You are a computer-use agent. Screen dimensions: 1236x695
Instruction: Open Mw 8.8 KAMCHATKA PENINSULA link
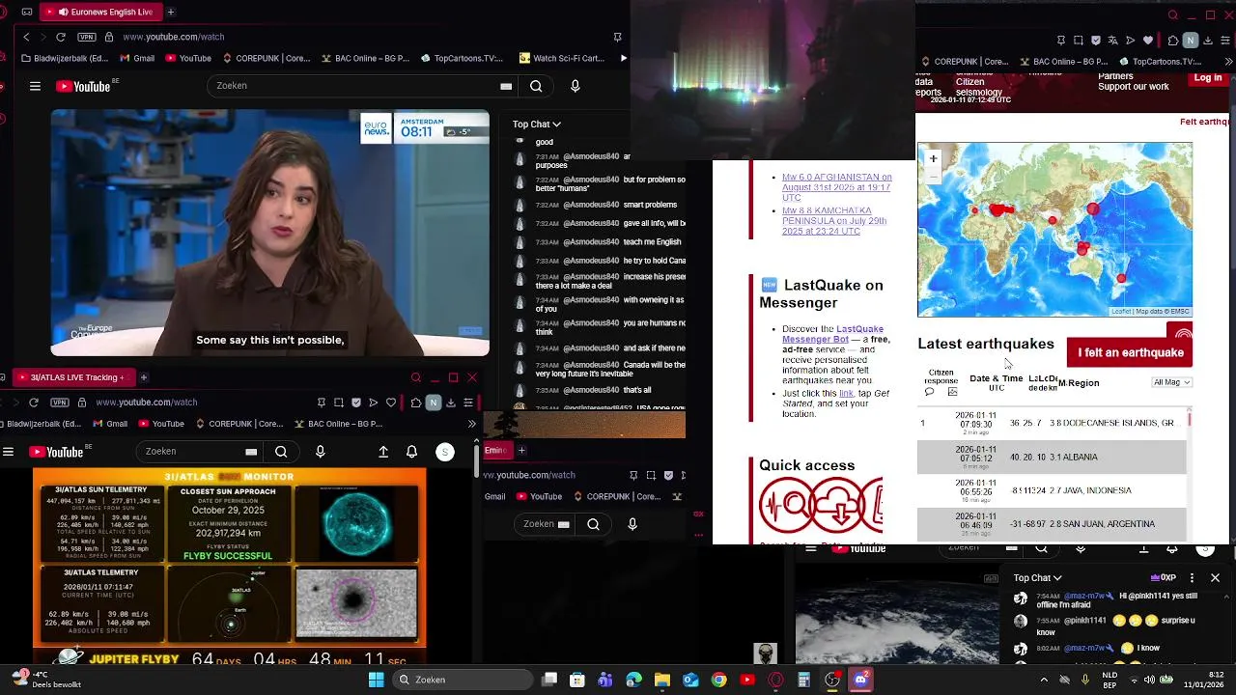tap(834, 221)
